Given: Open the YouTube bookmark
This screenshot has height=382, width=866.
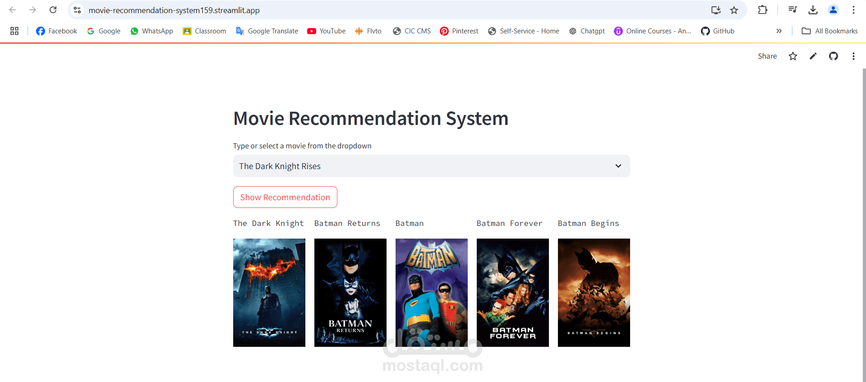Looking at the screenshot, I should [x=327, y=31].
